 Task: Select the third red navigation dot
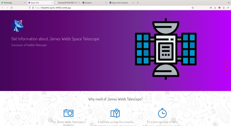point(227,70)
